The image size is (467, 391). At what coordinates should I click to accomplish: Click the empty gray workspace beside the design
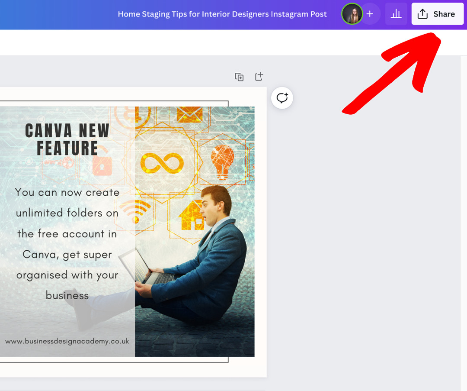coord(368,238)
